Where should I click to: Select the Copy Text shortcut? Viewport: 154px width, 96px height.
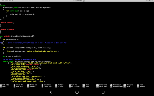[103, 87]
